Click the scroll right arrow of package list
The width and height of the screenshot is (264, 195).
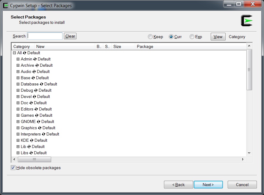point(243,159)
